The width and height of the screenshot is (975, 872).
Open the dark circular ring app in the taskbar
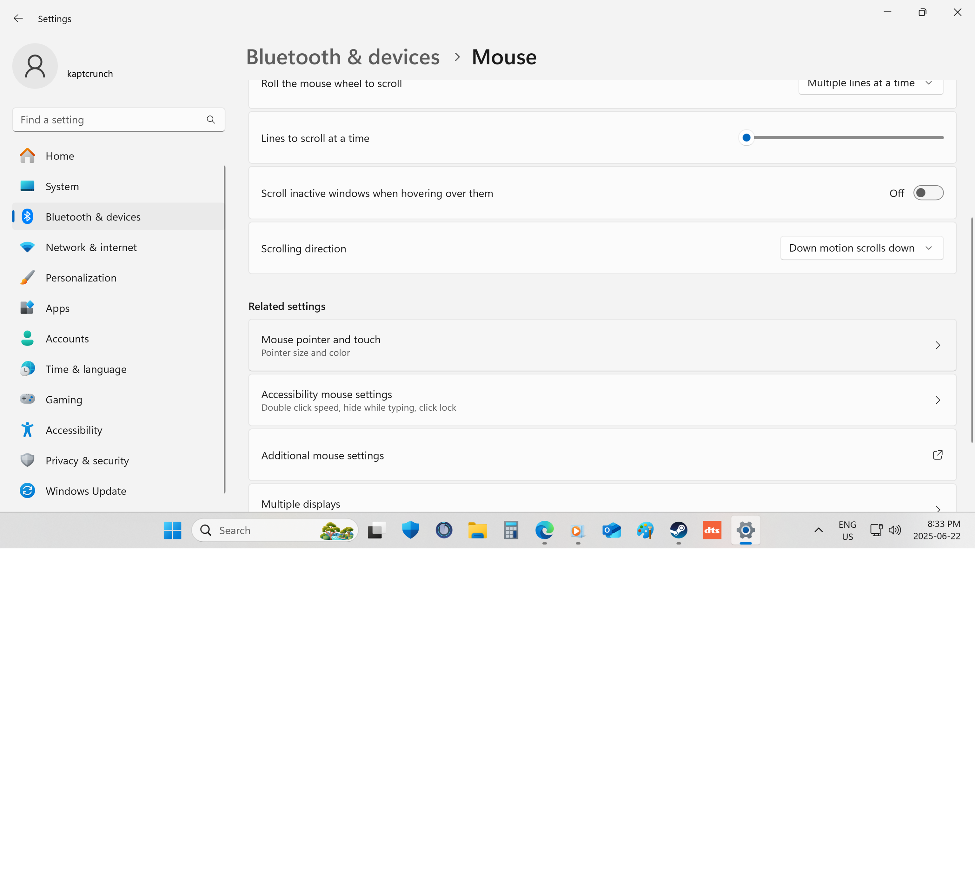click(x=444, y=530)
